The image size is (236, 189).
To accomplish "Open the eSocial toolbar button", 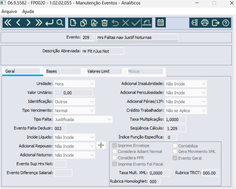I will 147,23.
